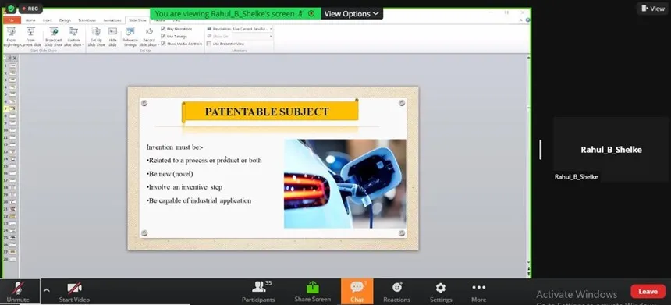Click the thumbnail panel collapse handle
This screenshot has width=671, height=305.
(x=541, y=150)
